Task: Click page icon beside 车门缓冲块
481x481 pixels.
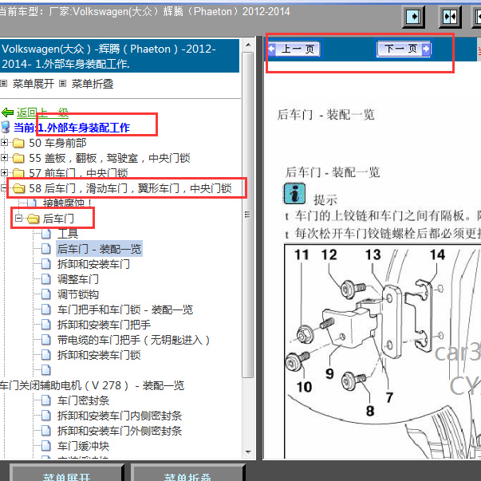Action: coord(46,446)
